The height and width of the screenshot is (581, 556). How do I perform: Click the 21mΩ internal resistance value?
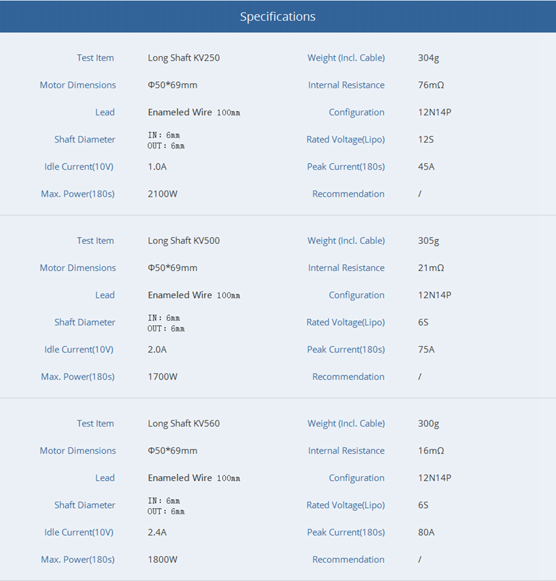(431, 268)
